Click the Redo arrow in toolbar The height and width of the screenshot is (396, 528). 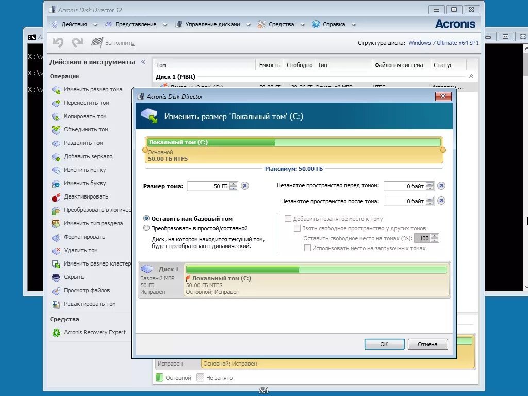click(77, 42)
